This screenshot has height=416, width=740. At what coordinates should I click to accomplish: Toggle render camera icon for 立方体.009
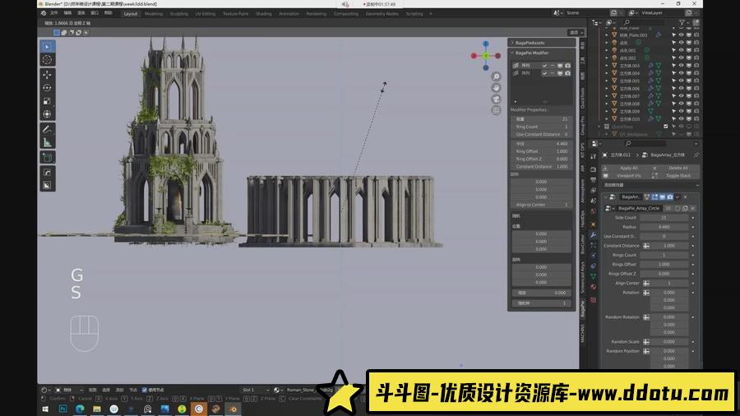pyautogui.click(x=696, y=111)
